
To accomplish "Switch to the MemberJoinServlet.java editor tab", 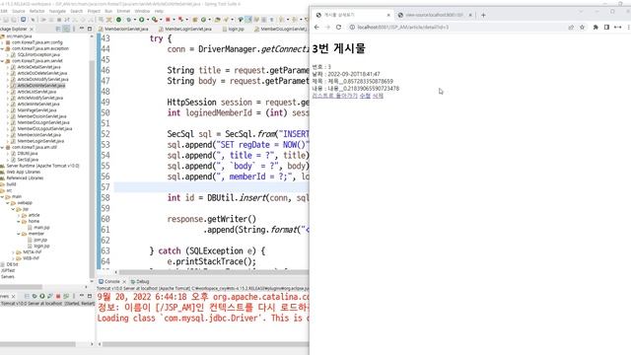I will click(123, 29).
